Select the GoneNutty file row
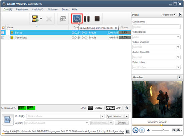This screenshot has height=136, width=184. pos(66,38)
